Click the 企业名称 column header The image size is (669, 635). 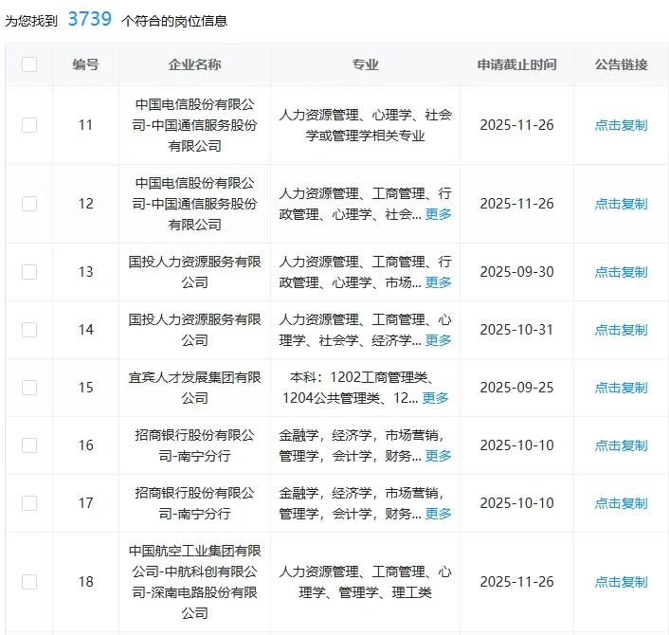point(194,64)
